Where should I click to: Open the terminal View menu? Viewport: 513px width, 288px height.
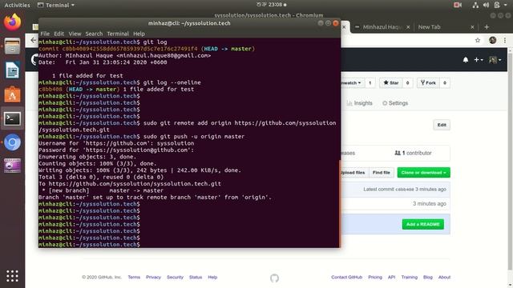(75, 34)
